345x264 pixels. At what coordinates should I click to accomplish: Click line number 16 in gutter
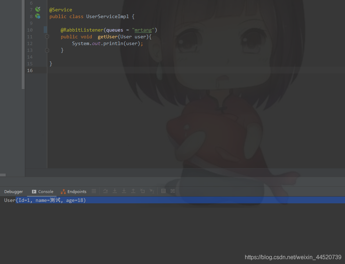pos(30,71)
